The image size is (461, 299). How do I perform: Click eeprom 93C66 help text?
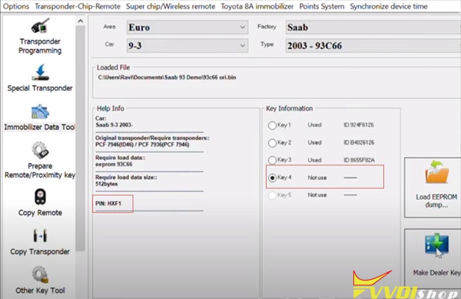click(x=114, y=164)
